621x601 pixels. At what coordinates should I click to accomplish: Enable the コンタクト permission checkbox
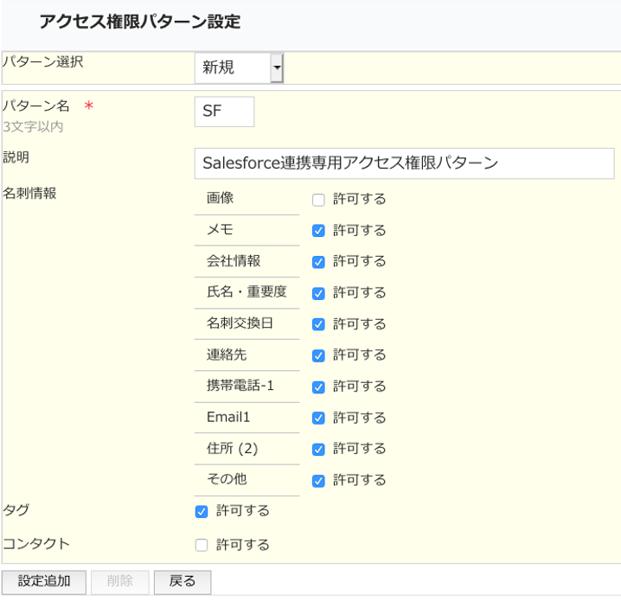[x=202, y=545]
